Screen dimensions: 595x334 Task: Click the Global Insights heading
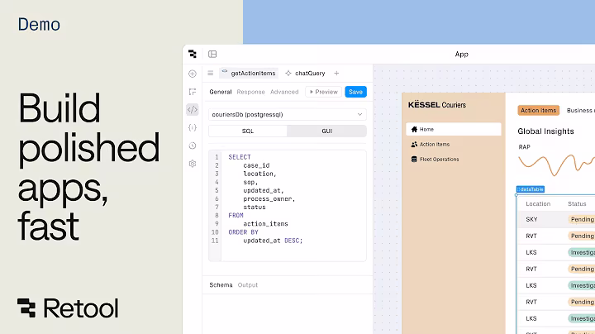pos(545,131)
